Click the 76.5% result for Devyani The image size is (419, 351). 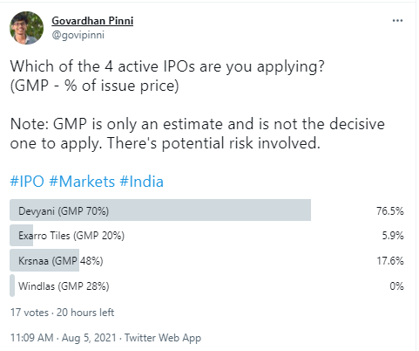pos(389,210)
